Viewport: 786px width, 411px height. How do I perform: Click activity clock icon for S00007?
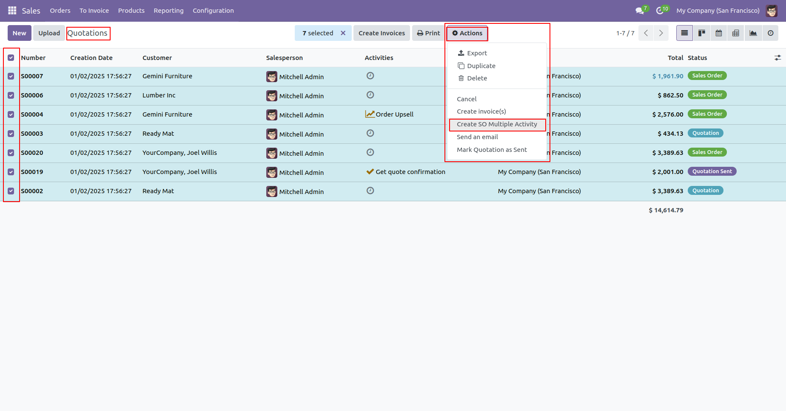pyautogui.click(x=370, y=76)
